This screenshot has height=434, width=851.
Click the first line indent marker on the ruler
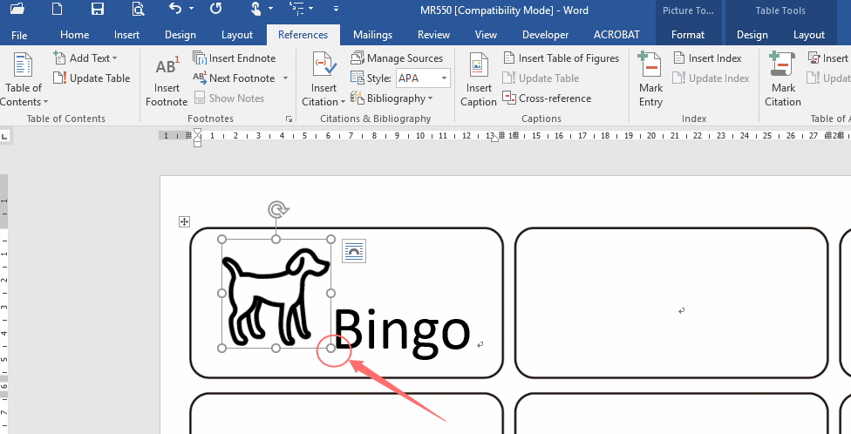tap(198, 132)
